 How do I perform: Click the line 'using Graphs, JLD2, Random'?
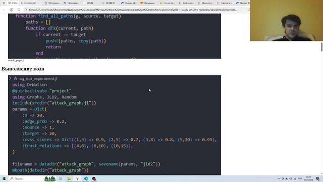point(44,97)
